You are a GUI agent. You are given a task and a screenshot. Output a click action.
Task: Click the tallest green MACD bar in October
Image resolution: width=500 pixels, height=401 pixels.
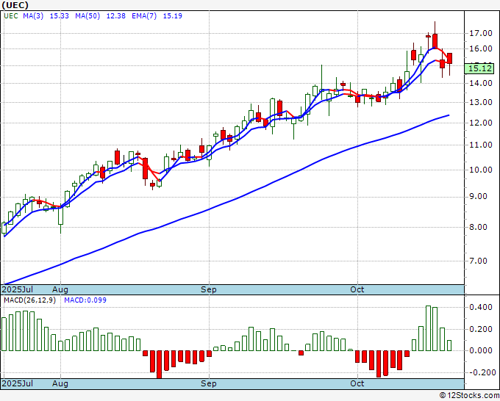(x=428, y=328)
